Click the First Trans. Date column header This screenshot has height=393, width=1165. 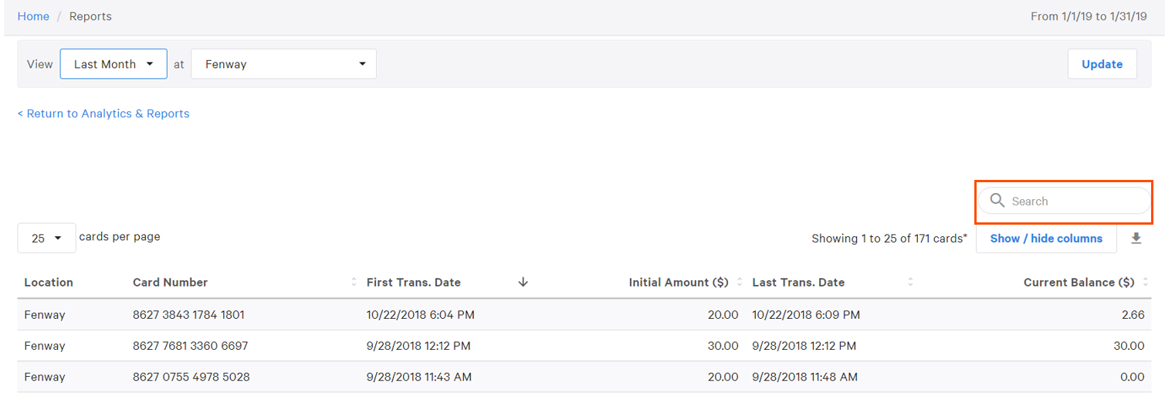click(x=414, y=283)
